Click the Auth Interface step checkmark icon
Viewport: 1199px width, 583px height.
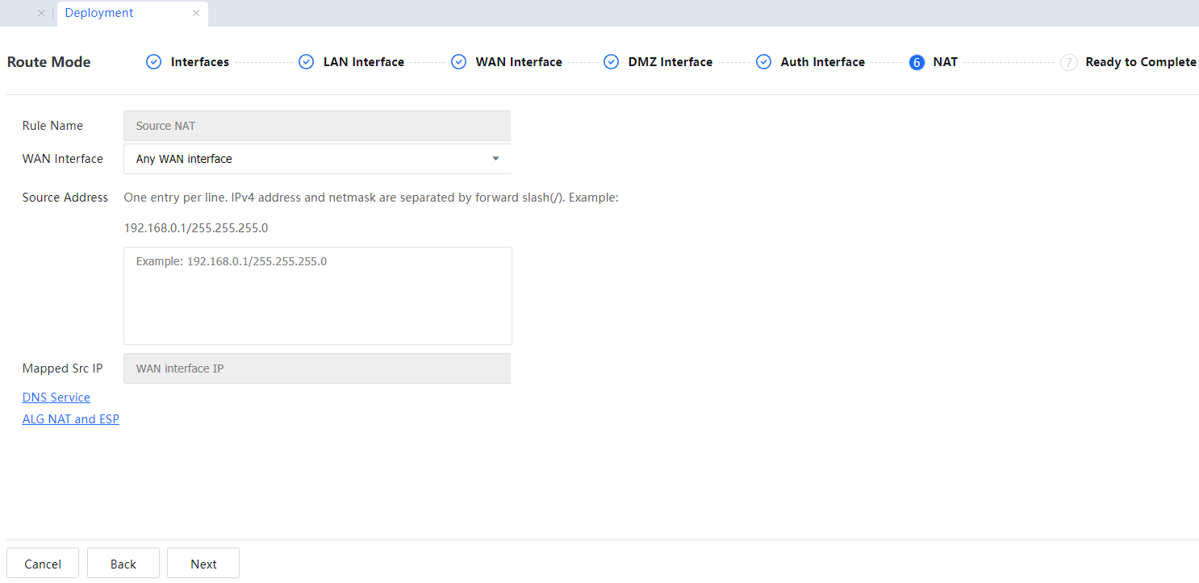[x=763, y=62]
